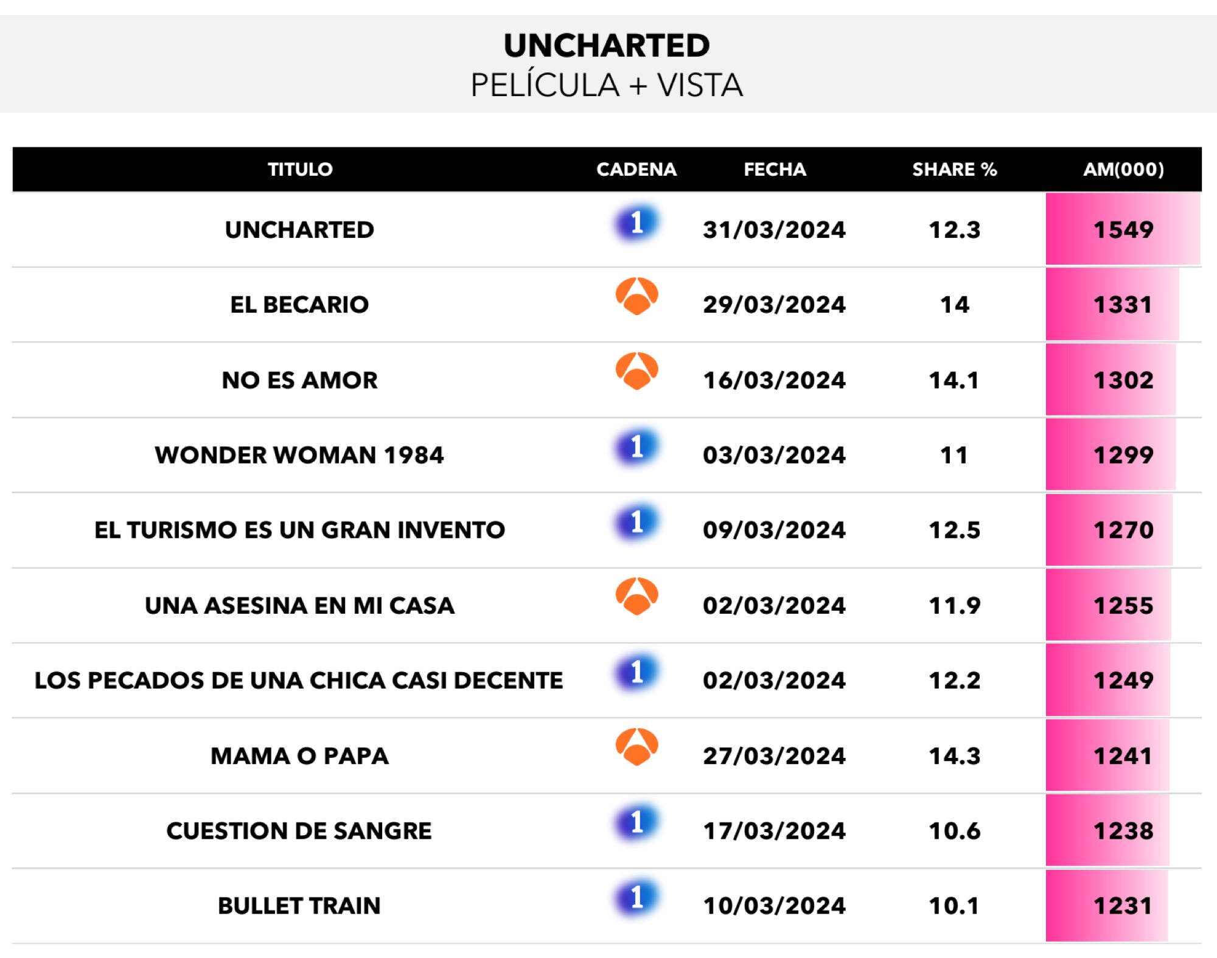
Task: Click the FECHA column header
Action: click(775, 169)
